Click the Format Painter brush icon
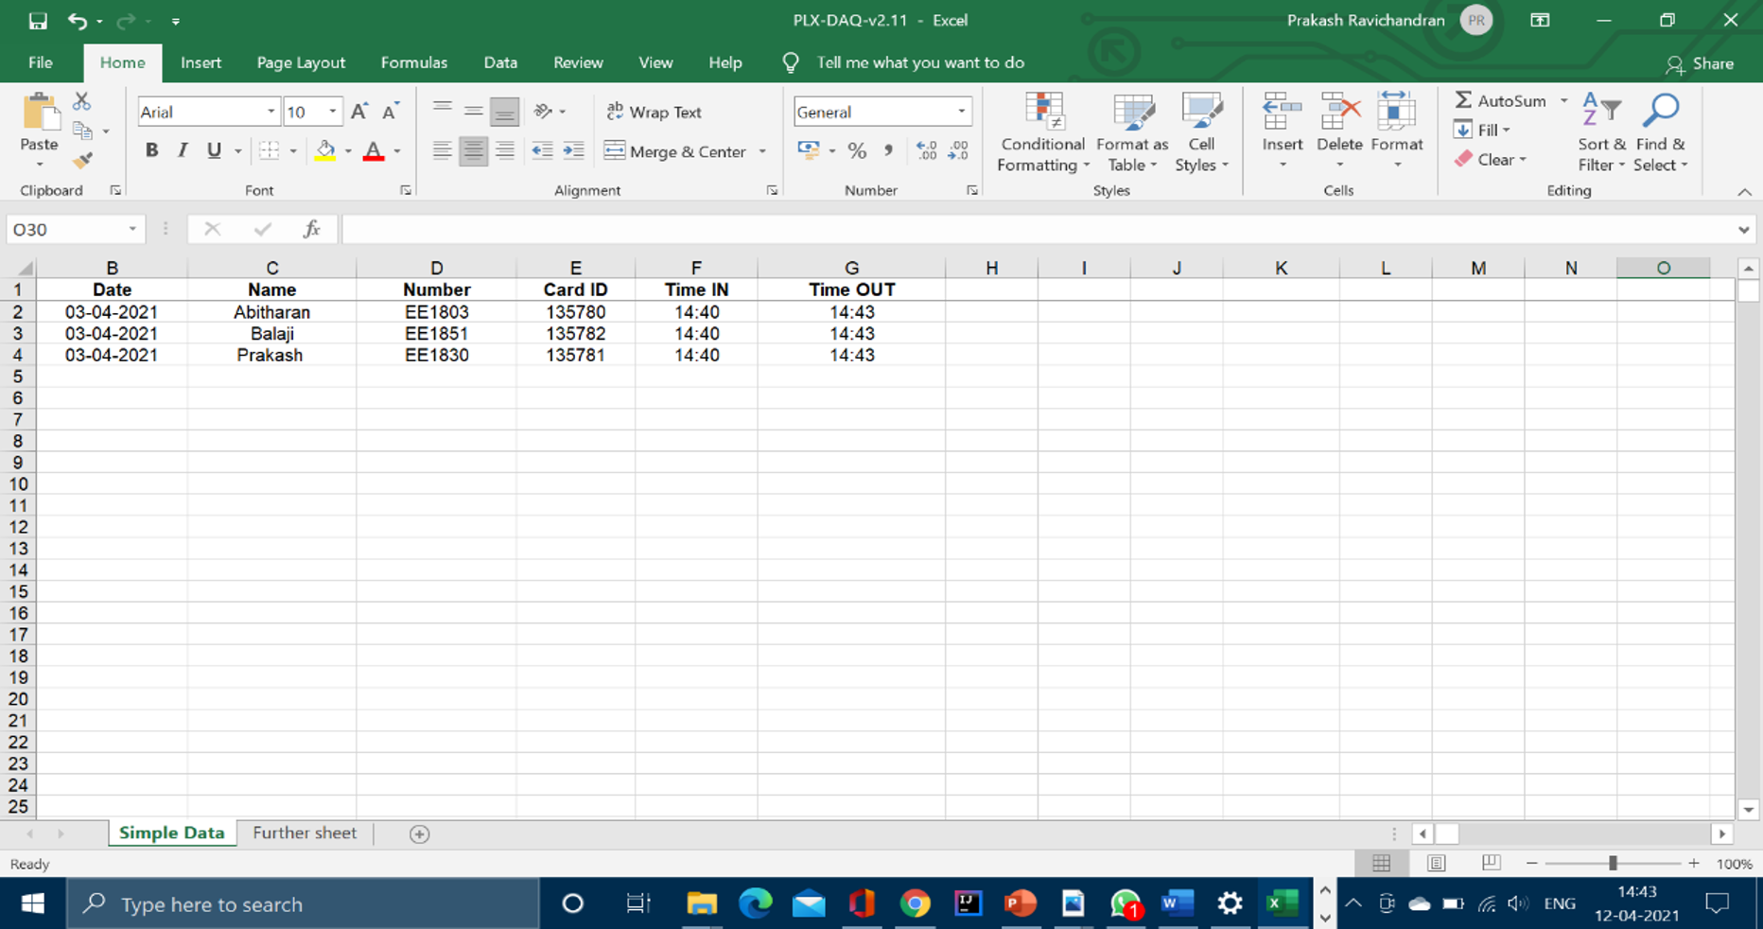The image size is (1763, 929). click(x=83, y=161)
